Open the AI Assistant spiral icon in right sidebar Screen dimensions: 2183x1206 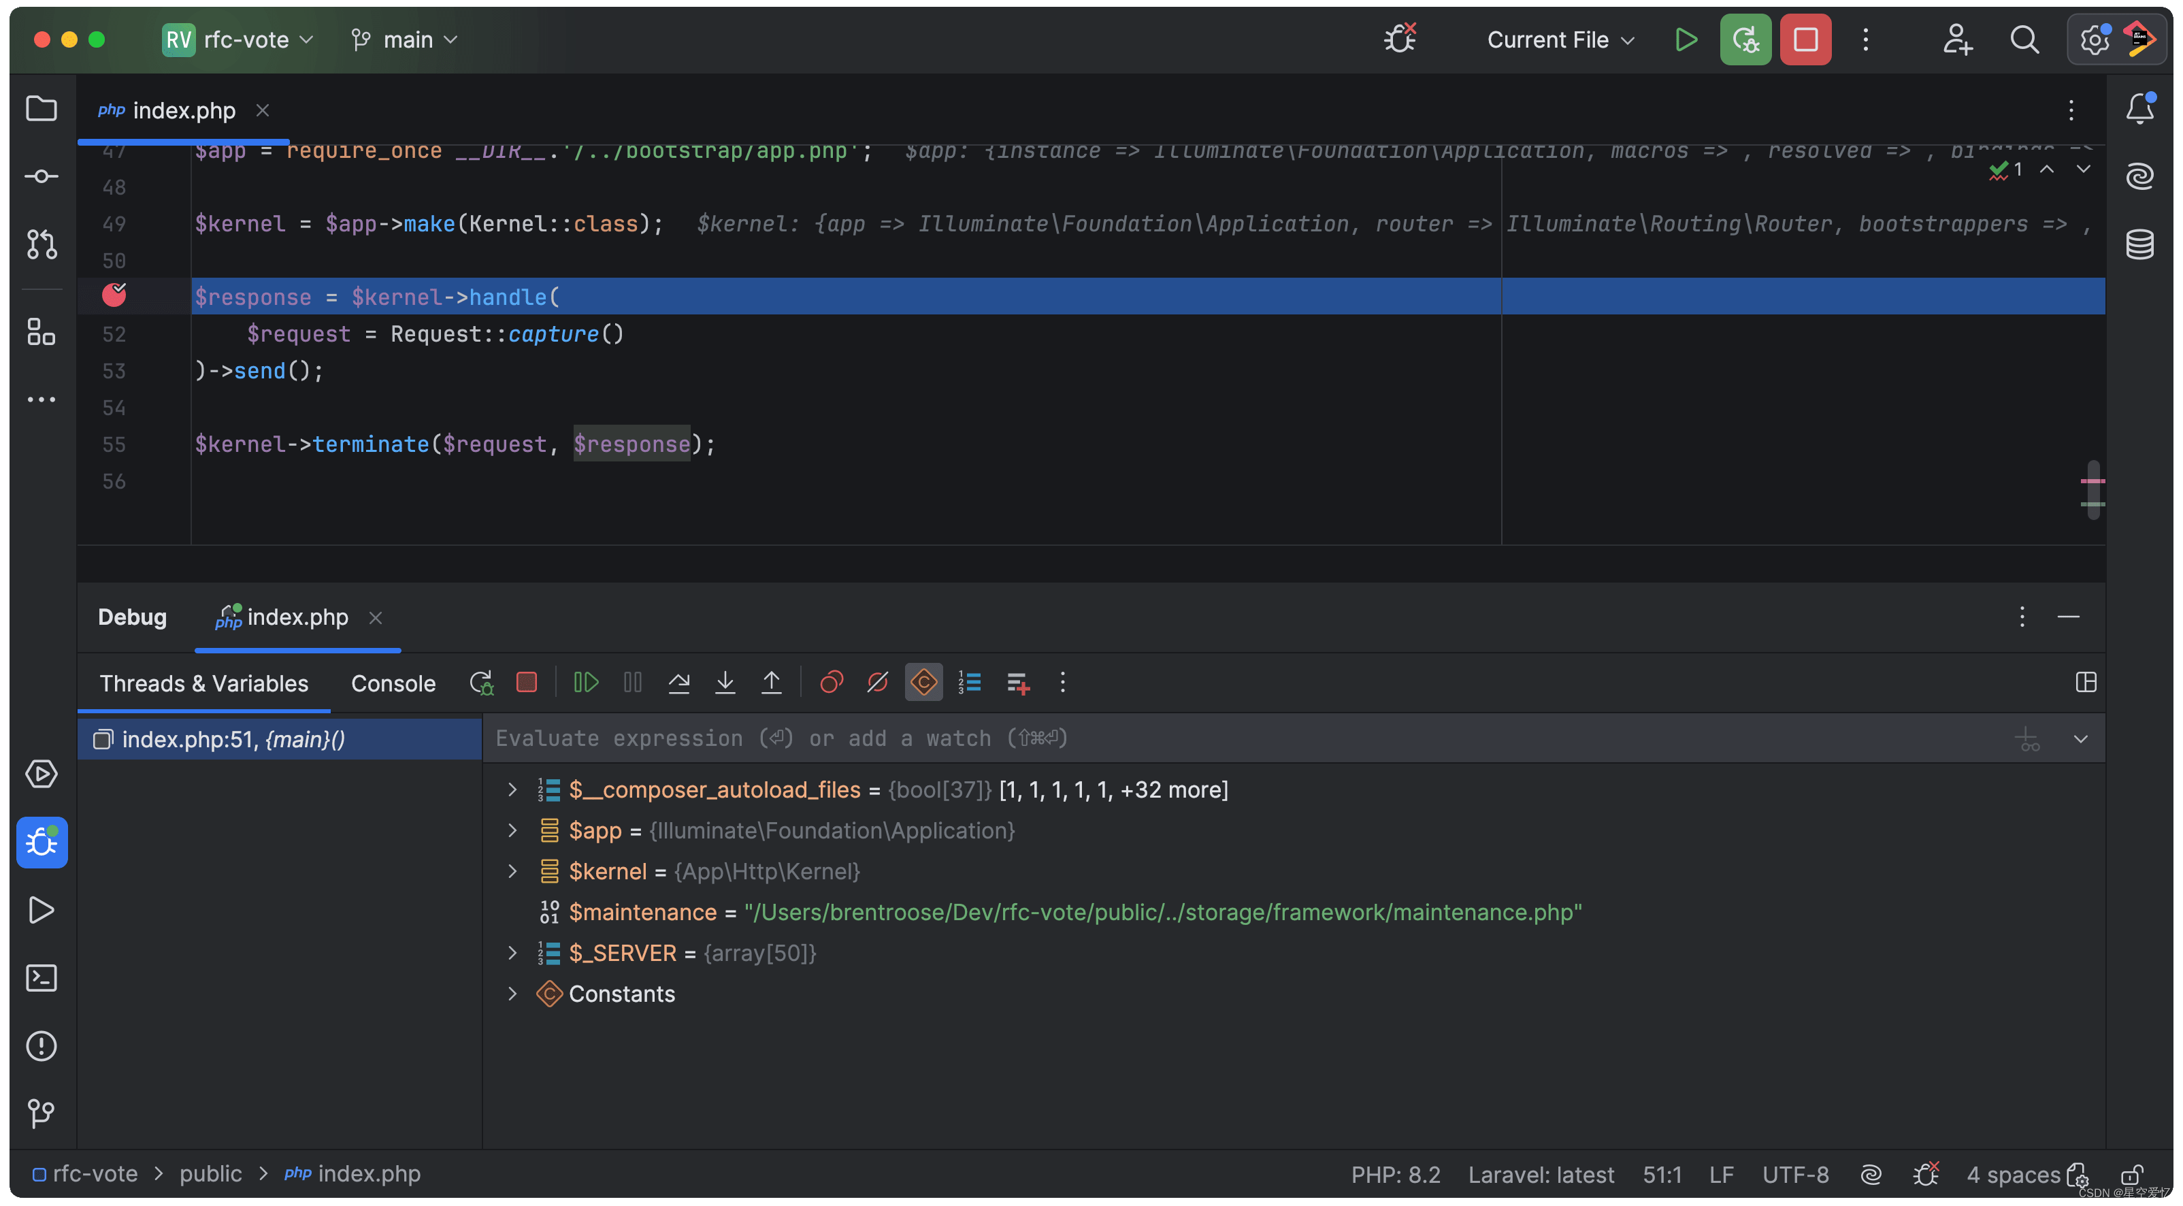pyautogui.click(x=2139, y=176)
